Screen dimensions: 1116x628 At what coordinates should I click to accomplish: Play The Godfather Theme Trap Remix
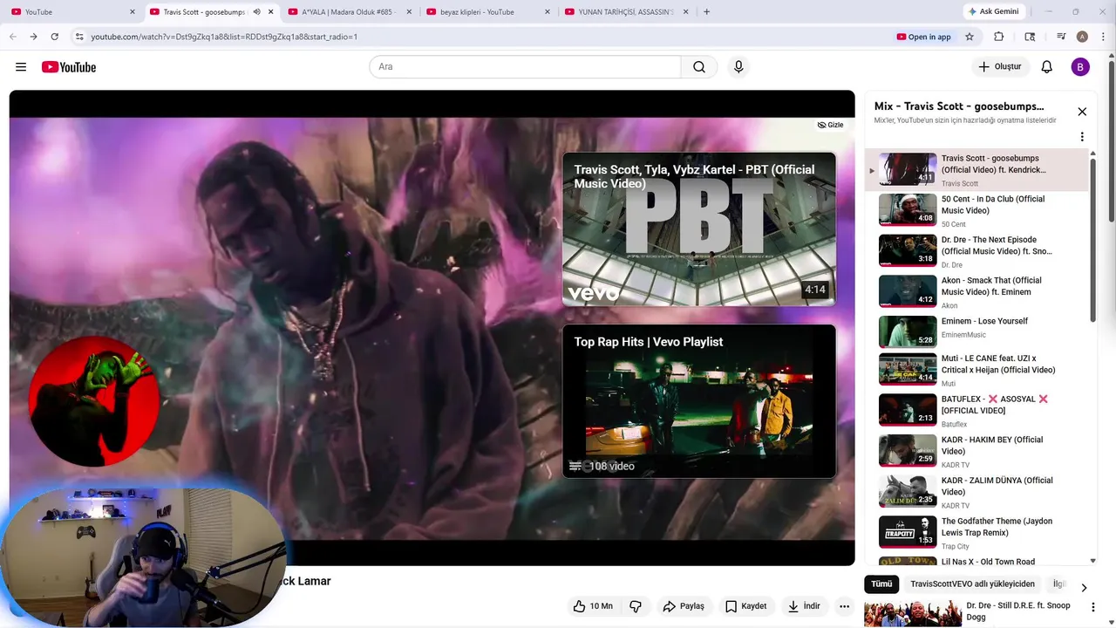(x=976, y=532)
